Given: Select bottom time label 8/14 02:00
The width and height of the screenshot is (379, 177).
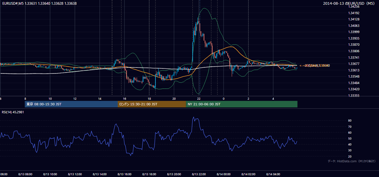Looking at the screenshot, I should (249, 174).
